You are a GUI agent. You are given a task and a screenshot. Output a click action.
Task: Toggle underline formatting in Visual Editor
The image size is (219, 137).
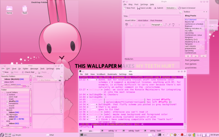[140, 25]
